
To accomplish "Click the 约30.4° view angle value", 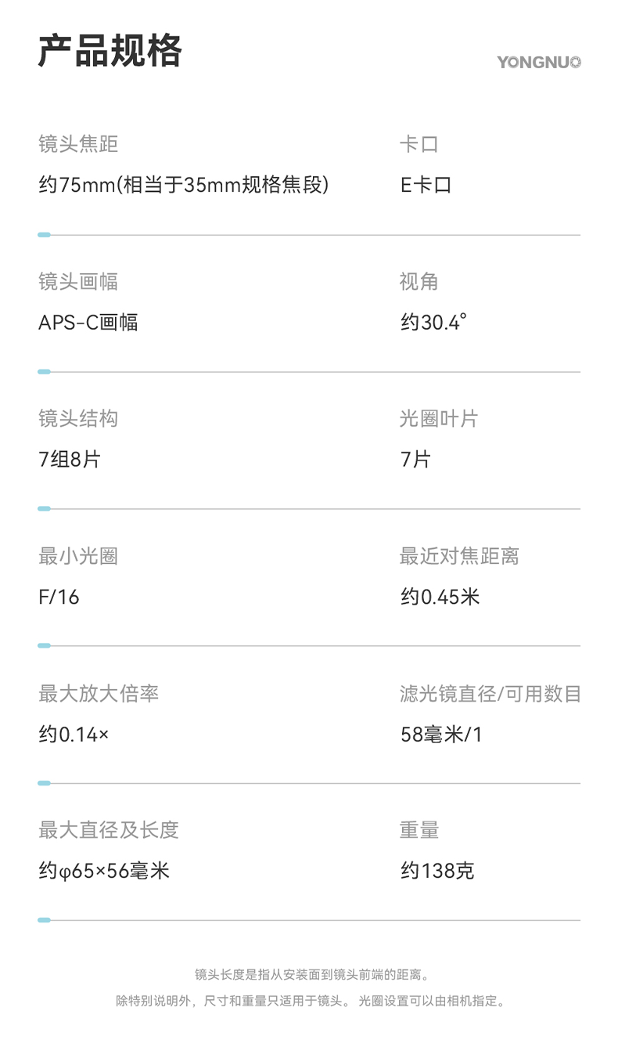I will pos(433,323).
